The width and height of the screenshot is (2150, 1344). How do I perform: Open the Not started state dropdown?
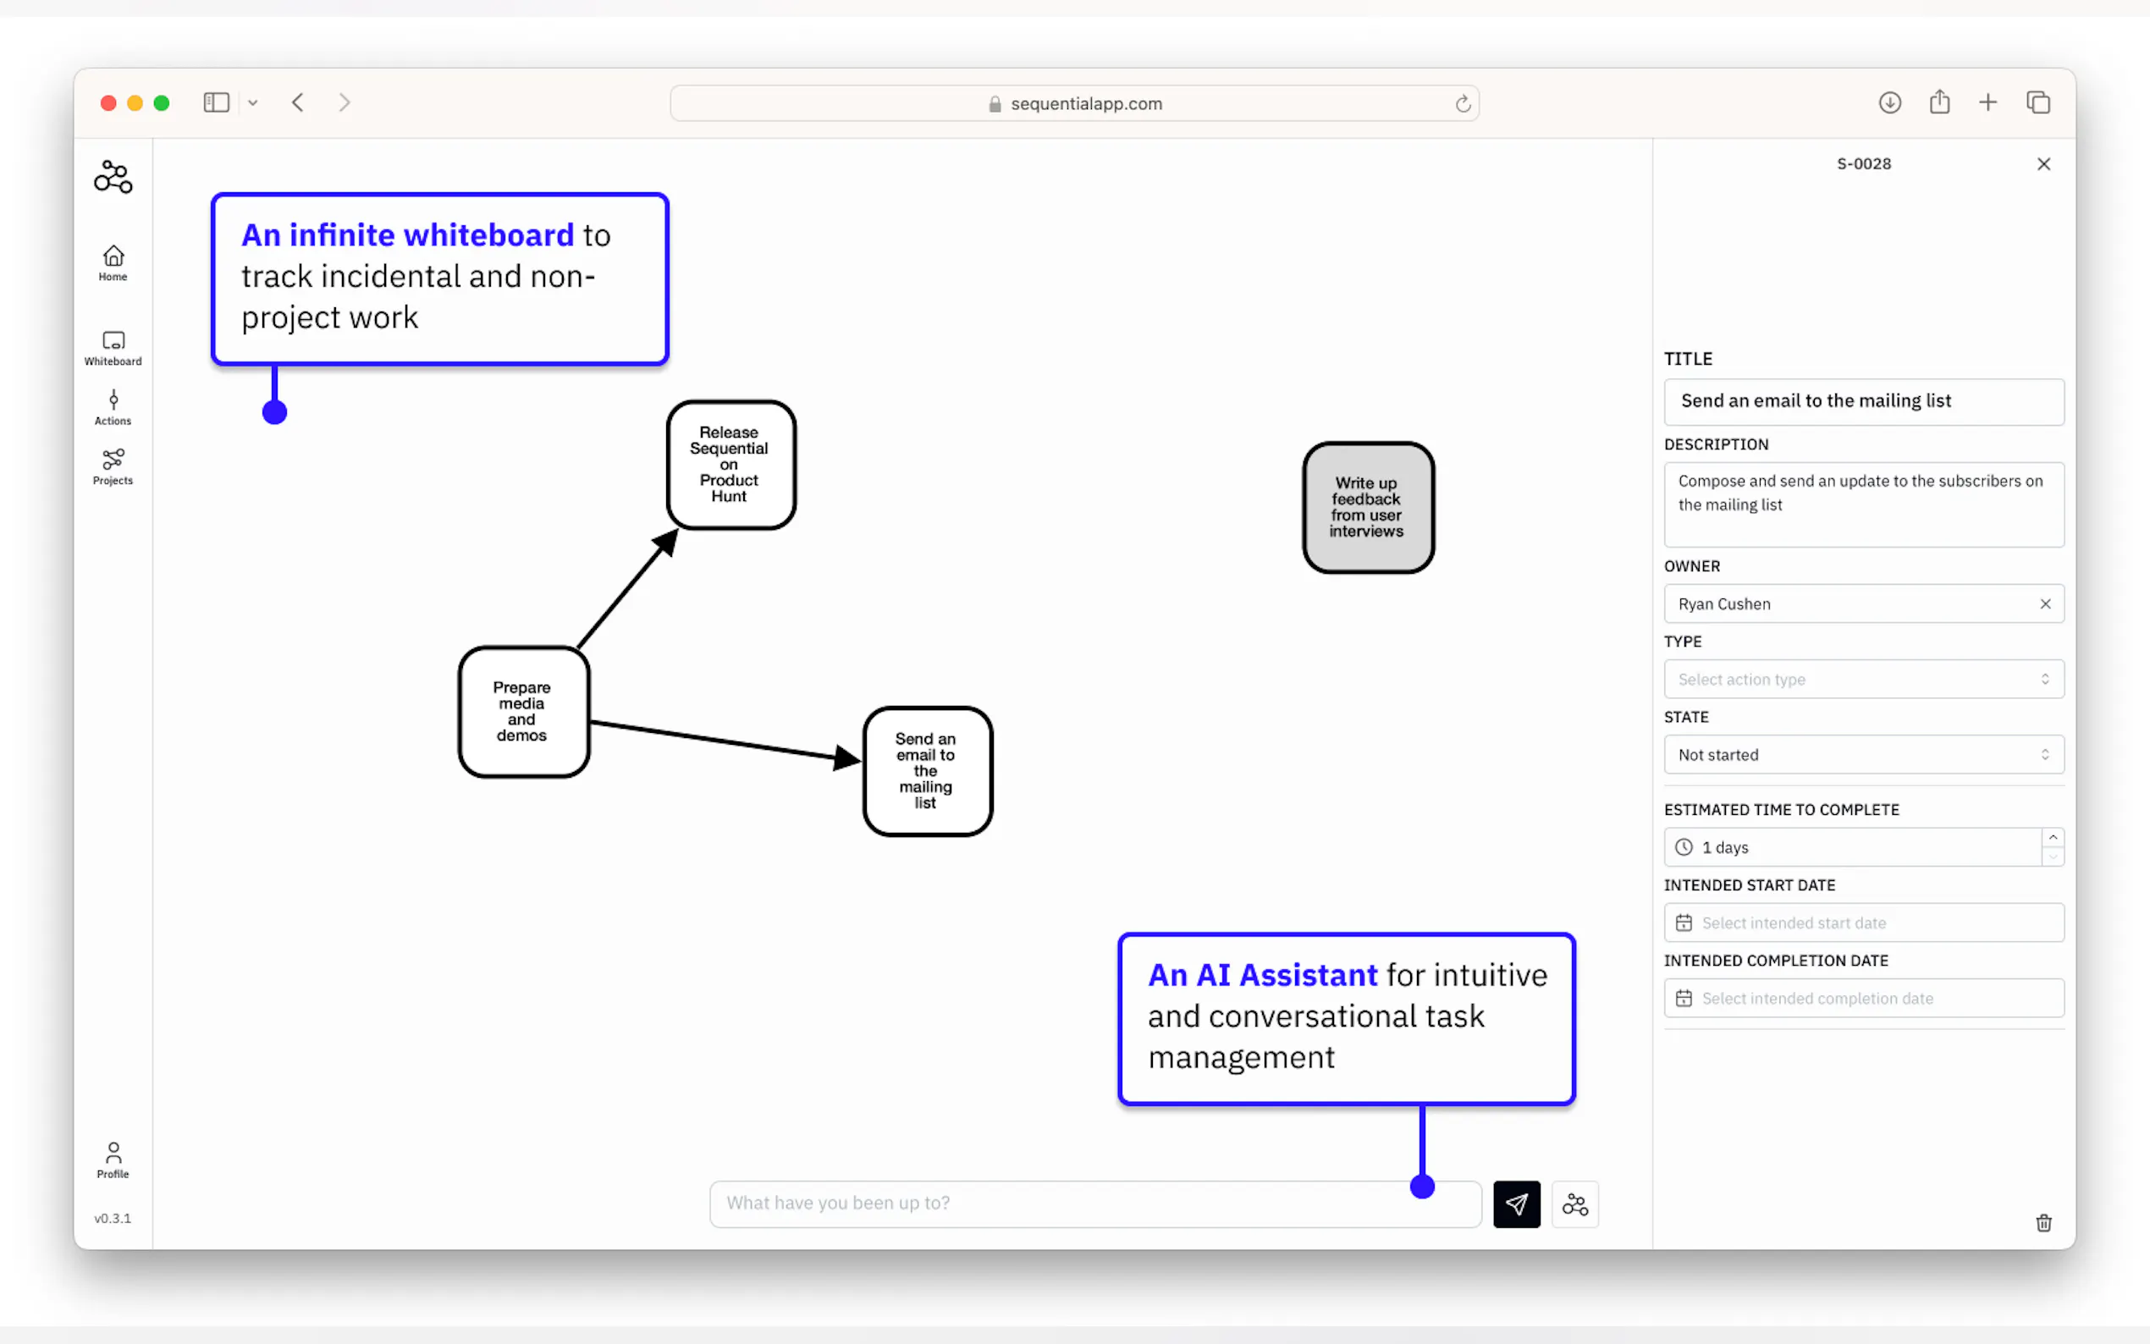tap(1863, 755)
